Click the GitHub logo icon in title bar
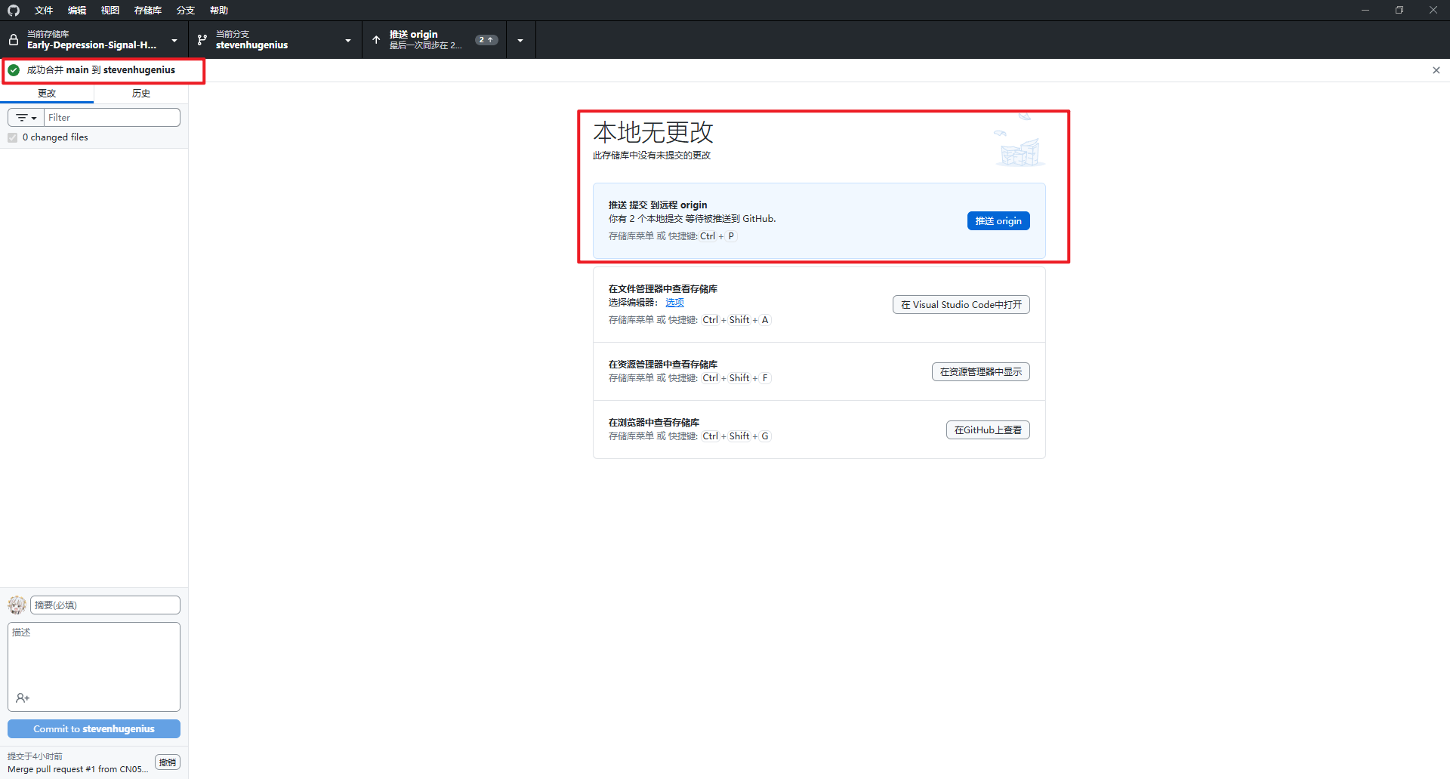This screenshot has width=1450, height=779. [14, 11]
